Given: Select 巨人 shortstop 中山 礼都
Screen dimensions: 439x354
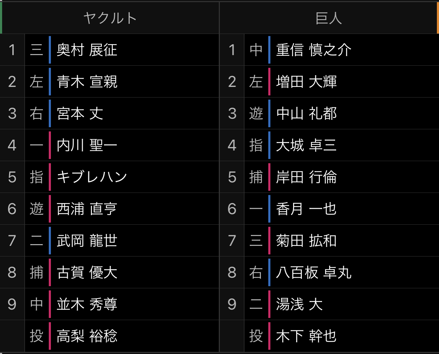Looking at the screenshot, I should [306, 113].
